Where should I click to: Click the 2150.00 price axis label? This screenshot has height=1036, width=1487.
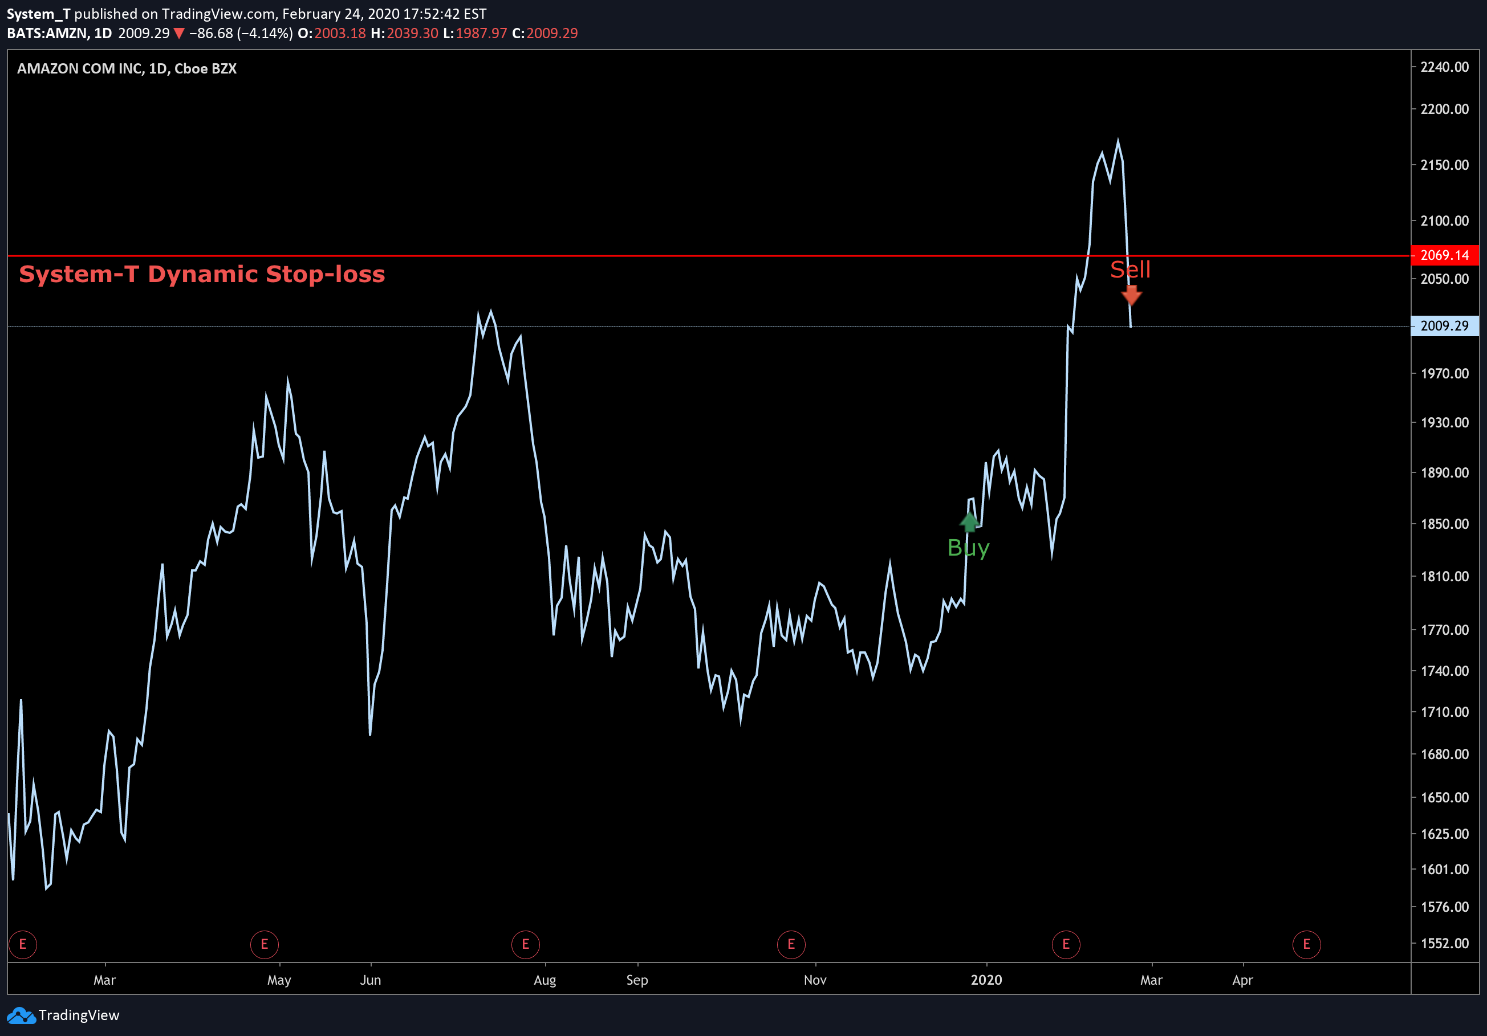pos(1445,165)
